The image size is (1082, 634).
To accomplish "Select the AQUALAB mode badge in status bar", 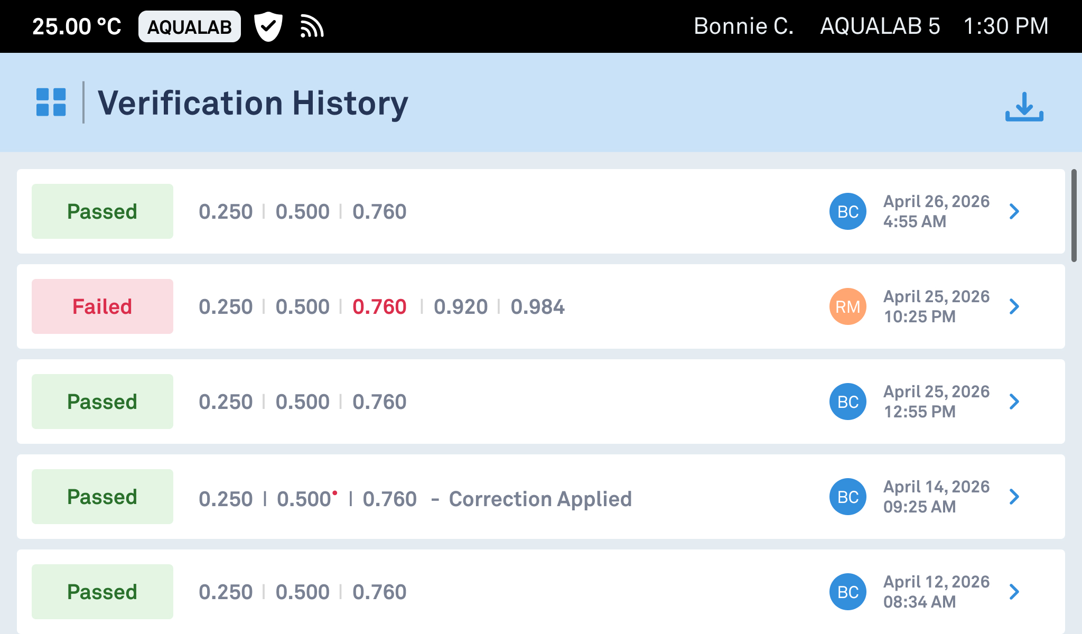I will [190, 26].
